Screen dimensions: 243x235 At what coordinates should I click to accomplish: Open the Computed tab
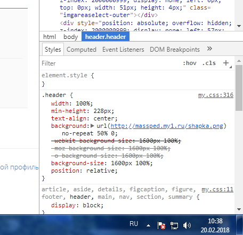[82, 50]
